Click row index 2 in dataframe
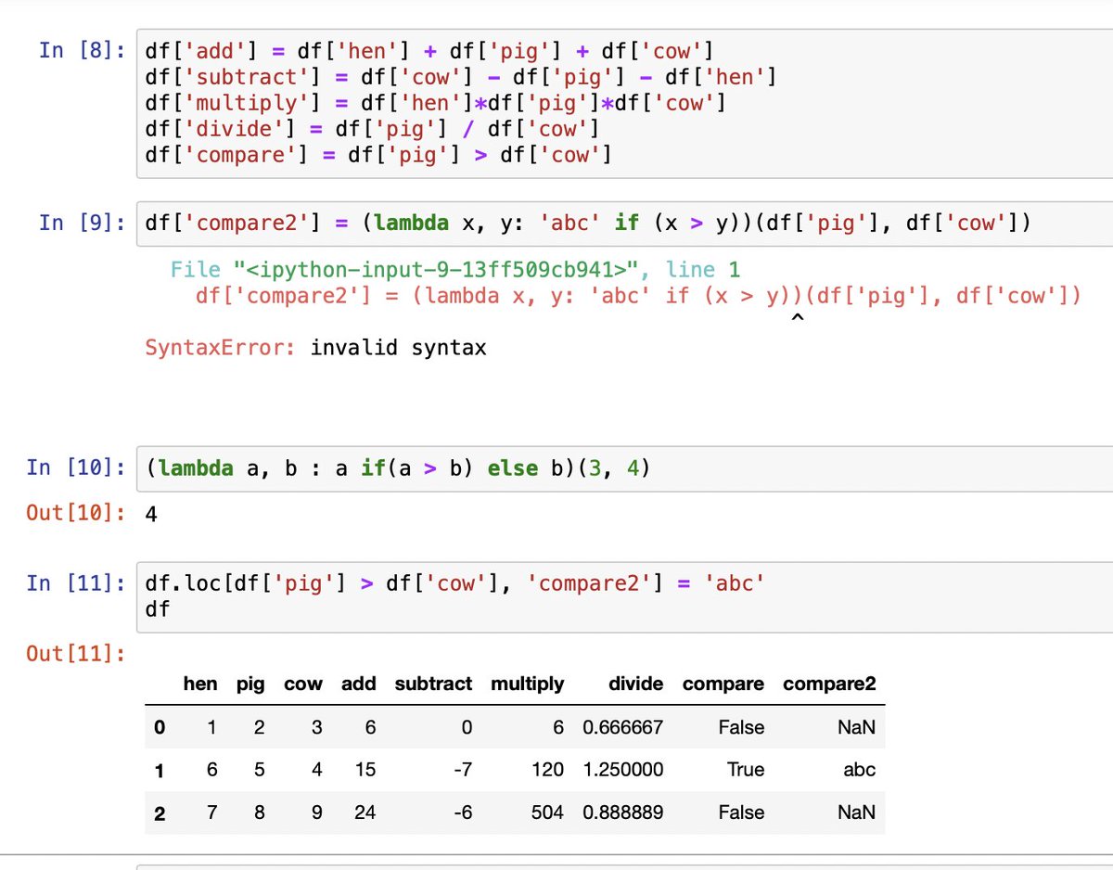The image size is (1113, 870). point(160,812)
